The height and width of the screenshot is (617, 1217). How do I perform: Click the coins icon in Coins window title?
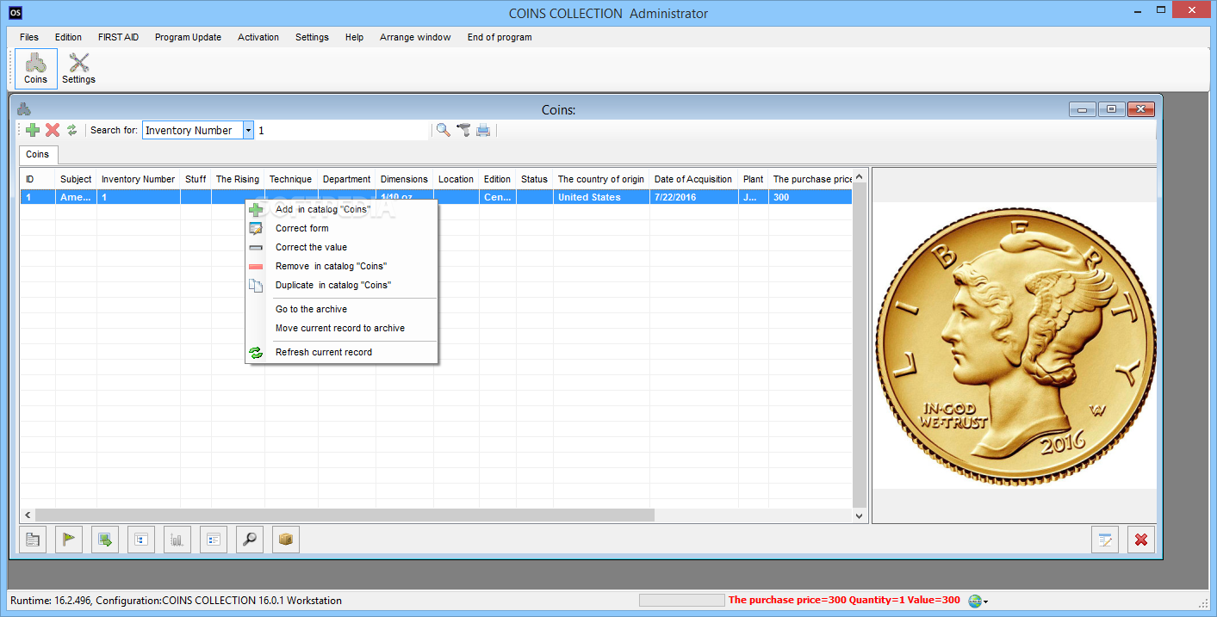(x=24, y=108)
